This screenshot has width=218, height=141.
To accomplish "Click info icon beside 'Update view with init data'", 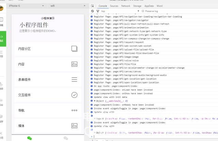I will click(x=92, y=97).
